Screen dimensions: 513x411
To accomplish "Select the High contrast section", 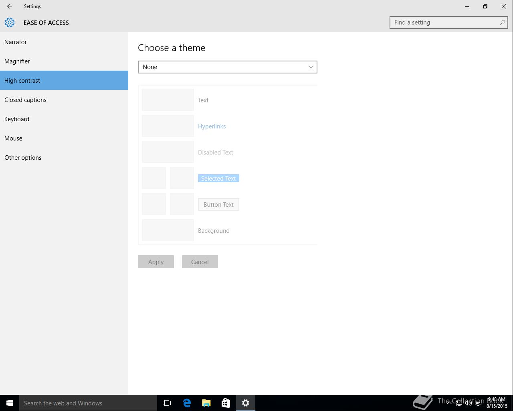I will coord(64,80).
